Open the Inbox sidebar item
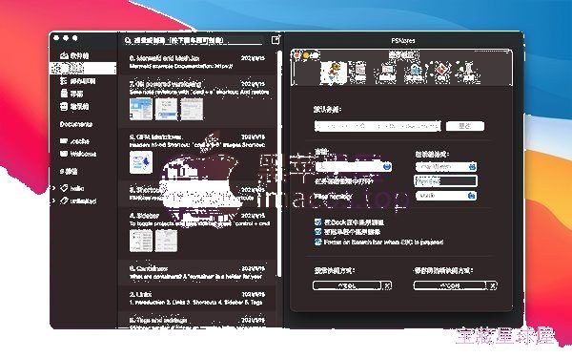This screenshot has width=572, height=358. (x=74, y=55)
